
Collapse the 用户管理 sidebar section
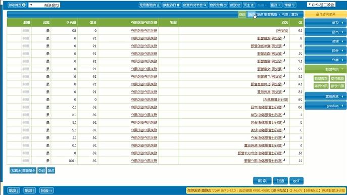tap(326, 69)
